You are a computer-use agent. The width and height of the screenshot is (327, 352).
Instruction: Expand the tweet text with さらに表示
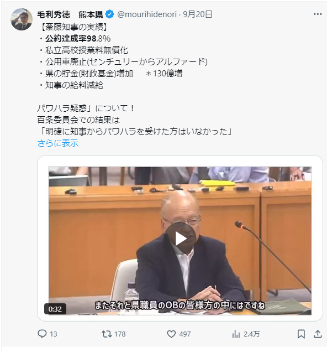click(x=58, y=143)
